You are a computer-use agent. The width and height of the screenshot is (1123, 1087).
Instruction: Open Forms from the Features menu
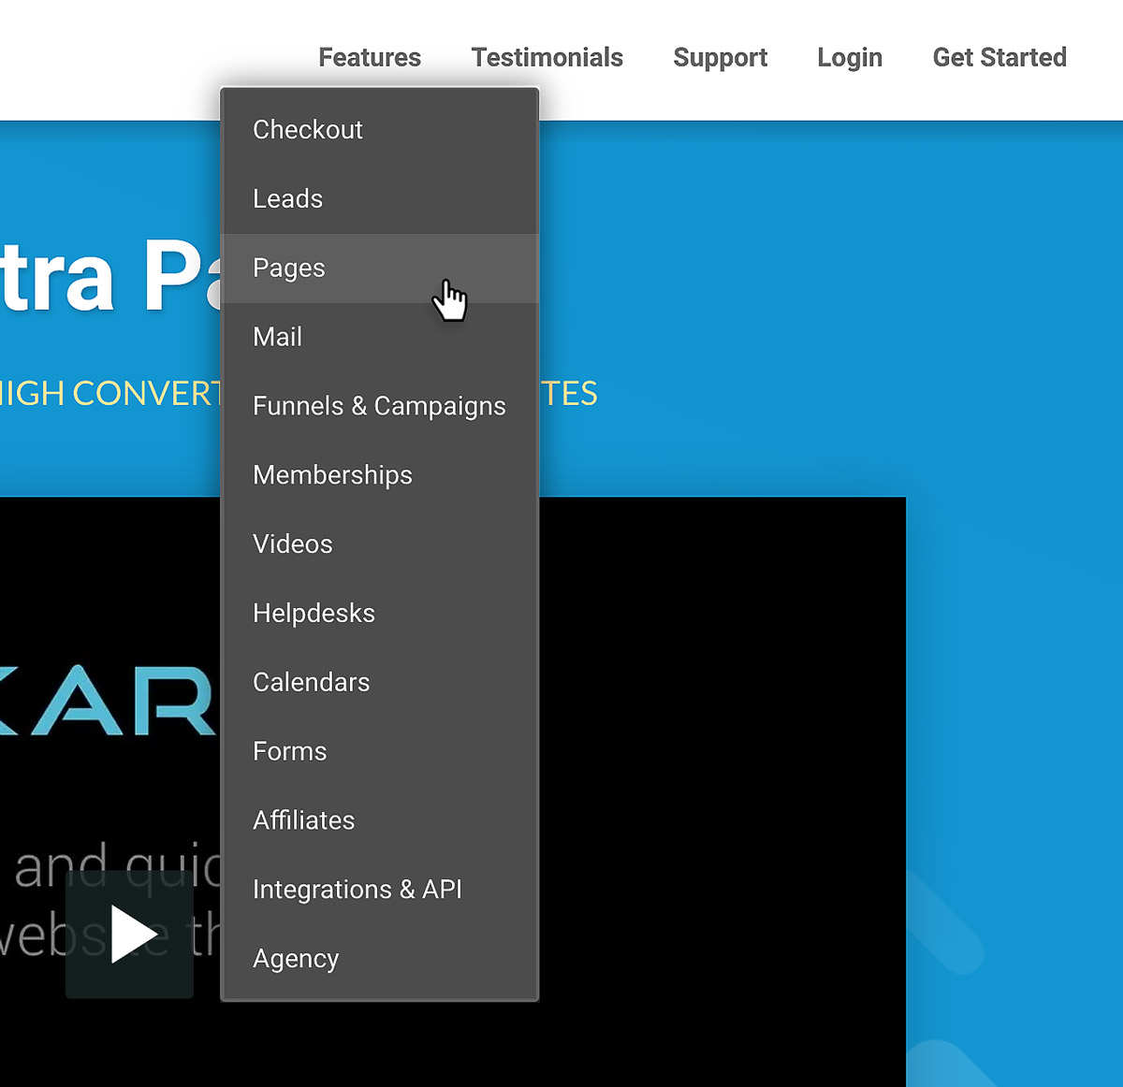click(289, 751)
